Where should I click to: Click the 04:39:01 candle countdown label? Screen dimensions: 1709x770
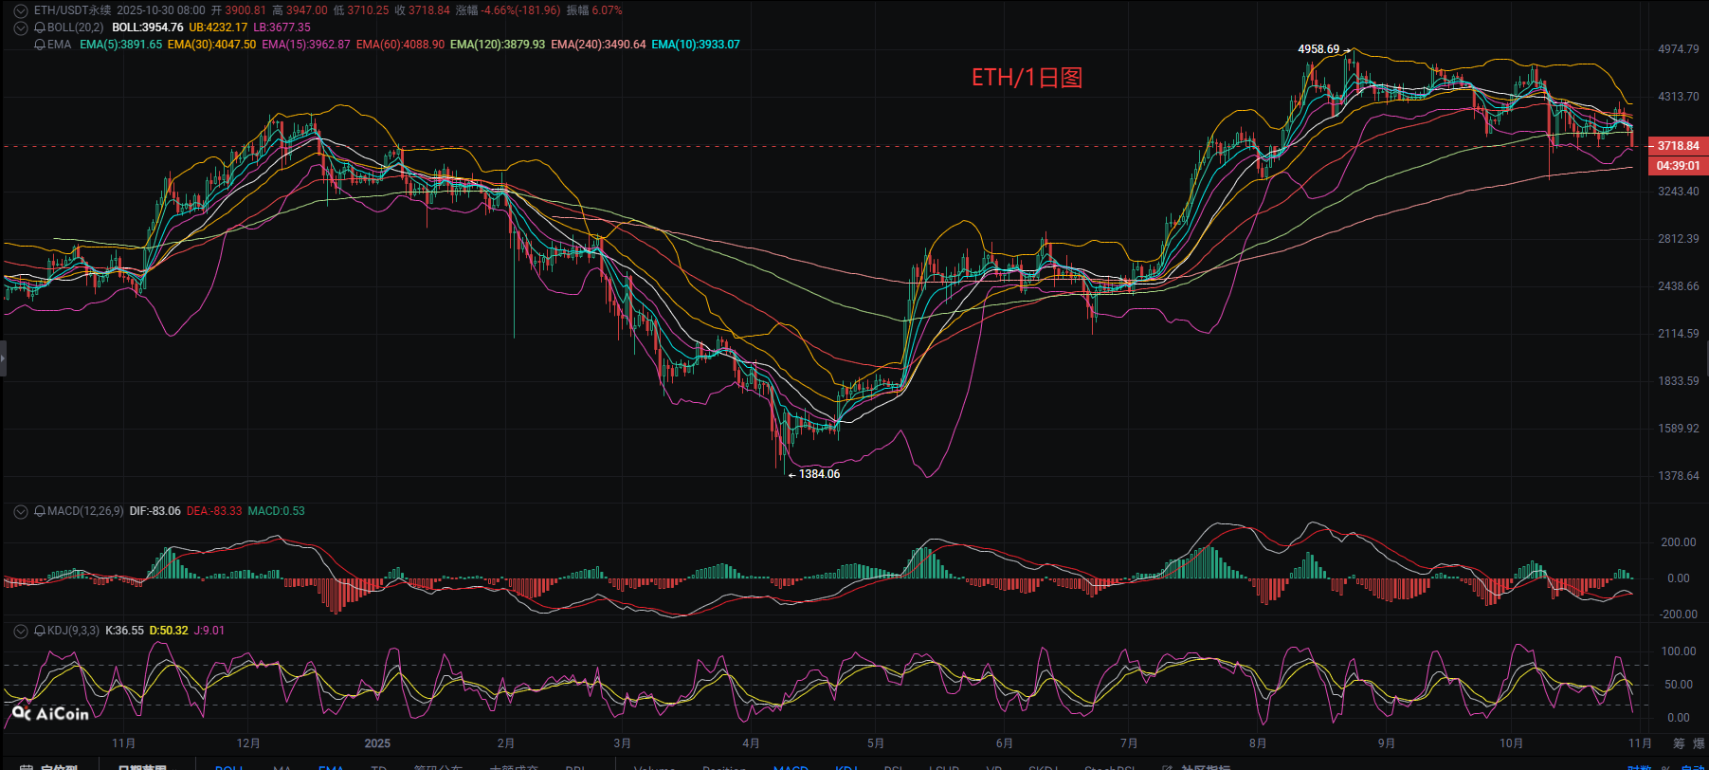(x=1678, y=166)
